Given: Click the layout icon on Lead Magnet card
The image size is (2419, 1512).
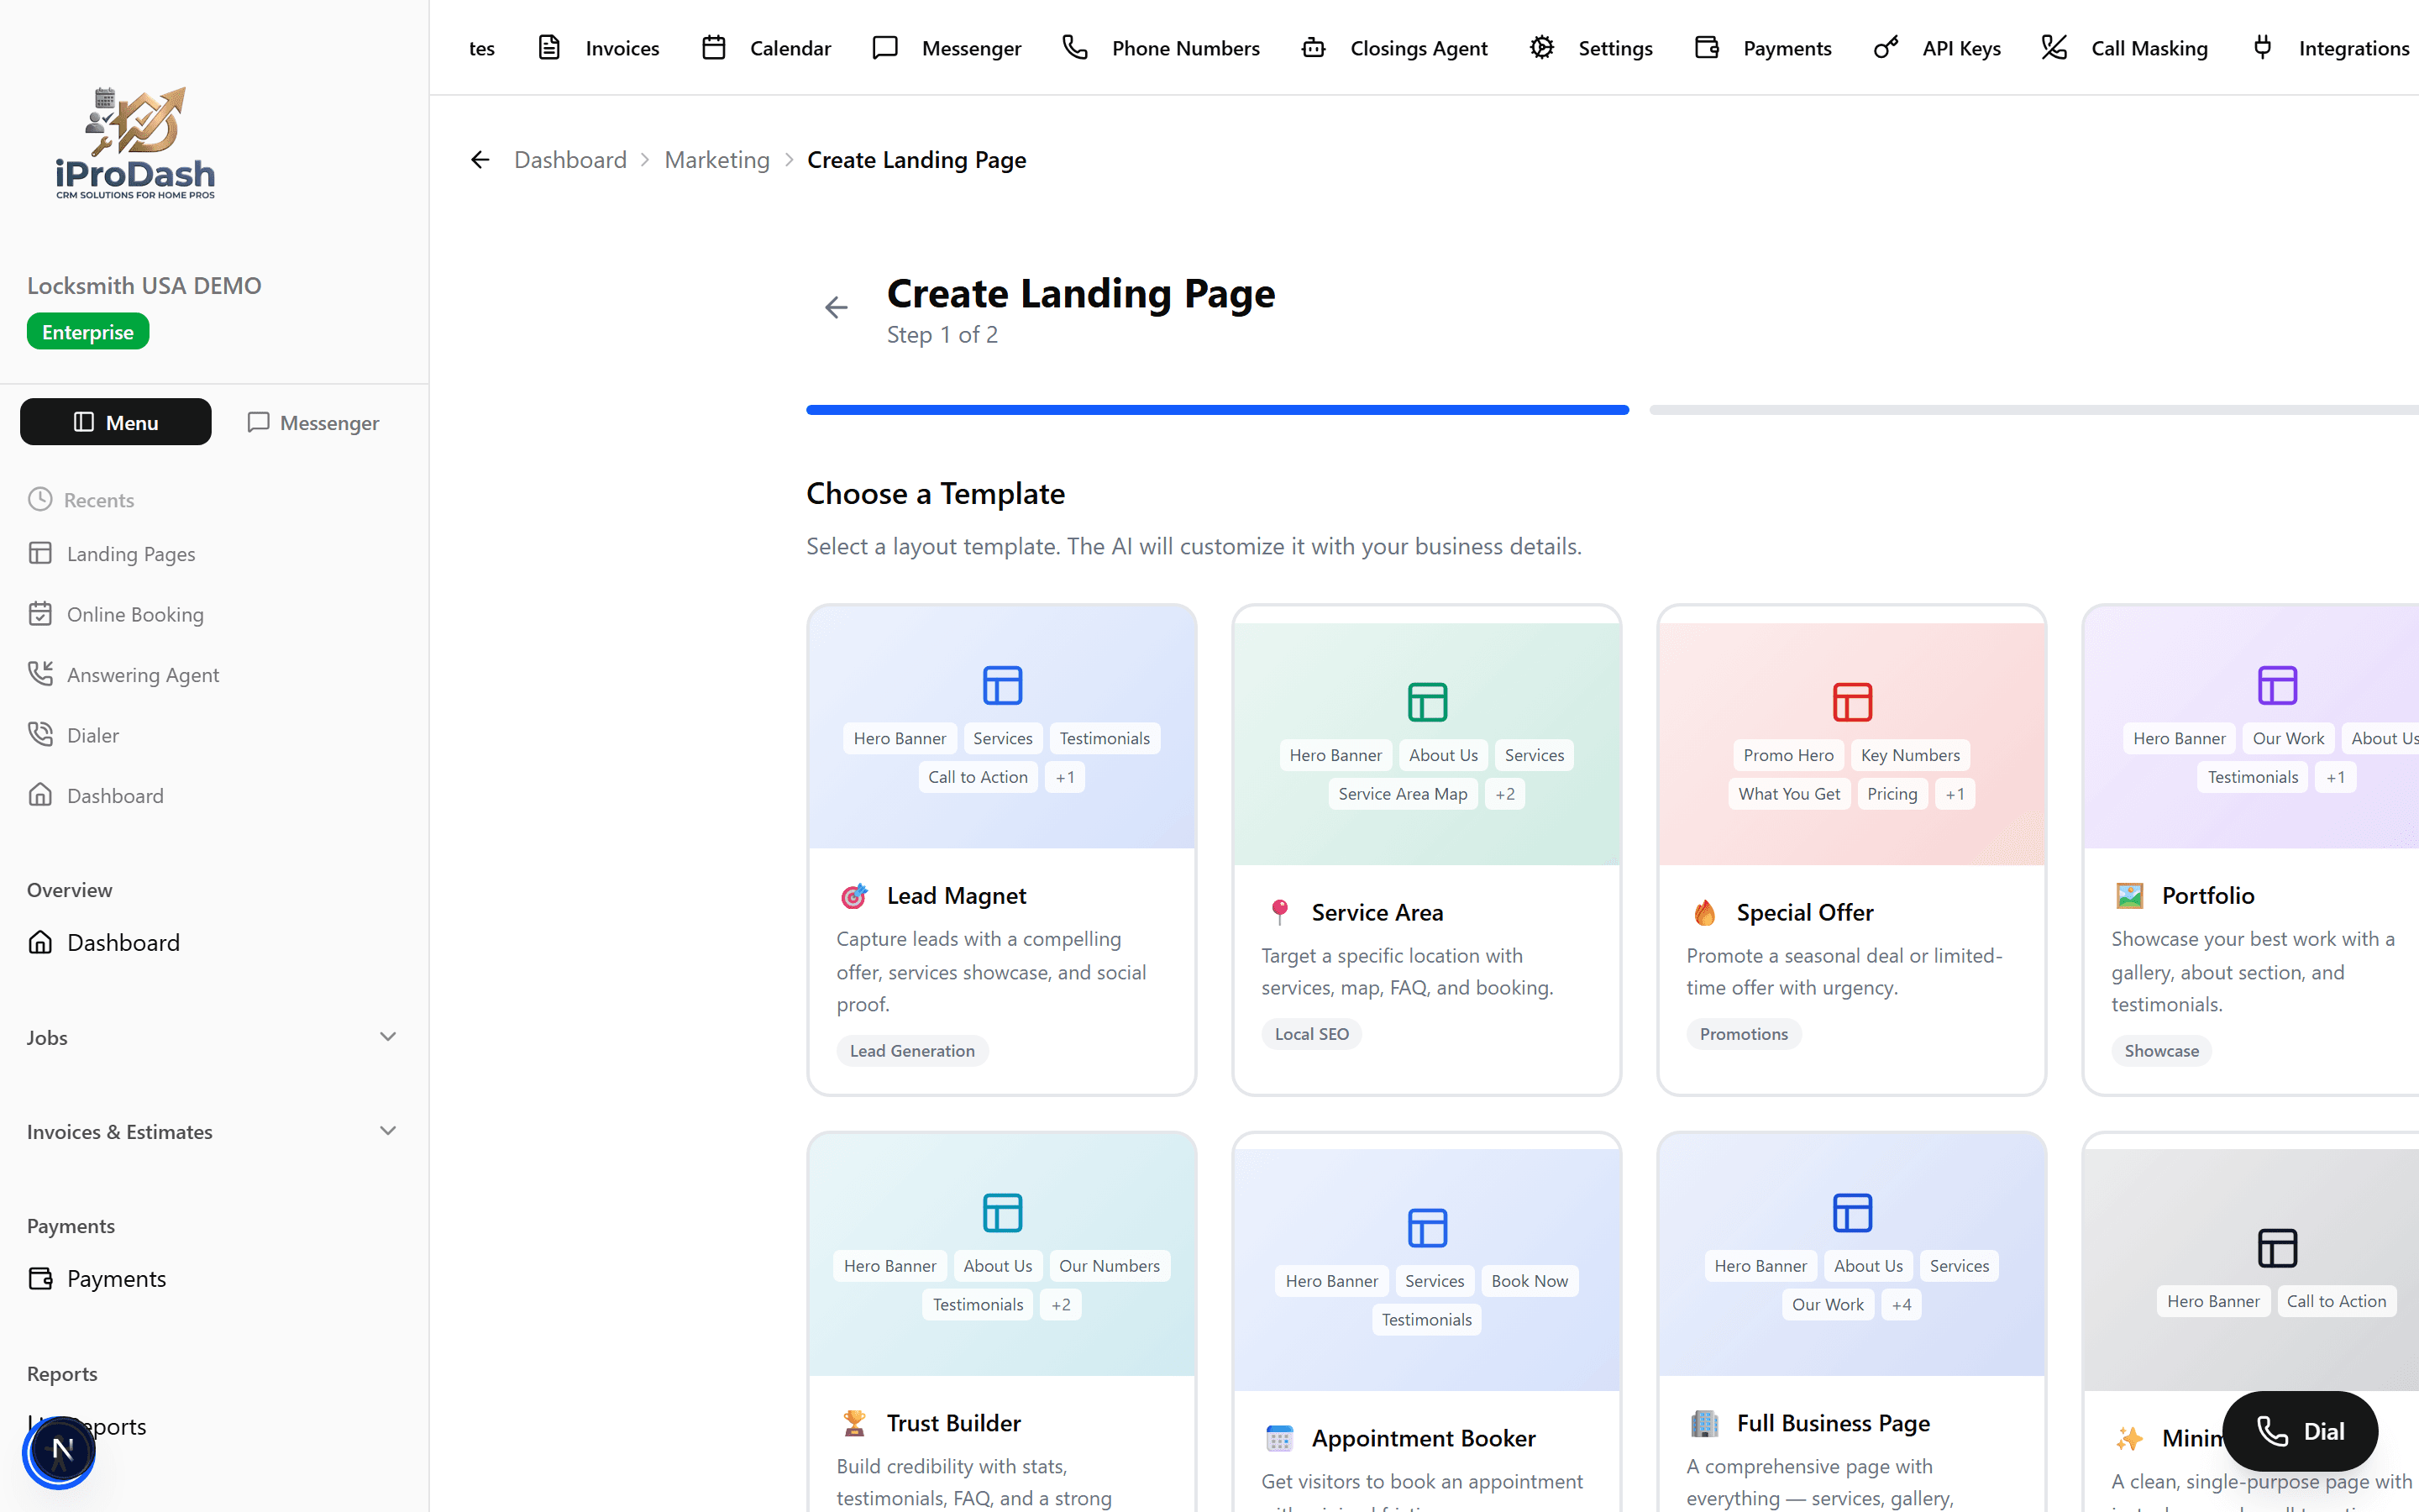Looking at the screenshot, I should click(x=1003, y=686).
